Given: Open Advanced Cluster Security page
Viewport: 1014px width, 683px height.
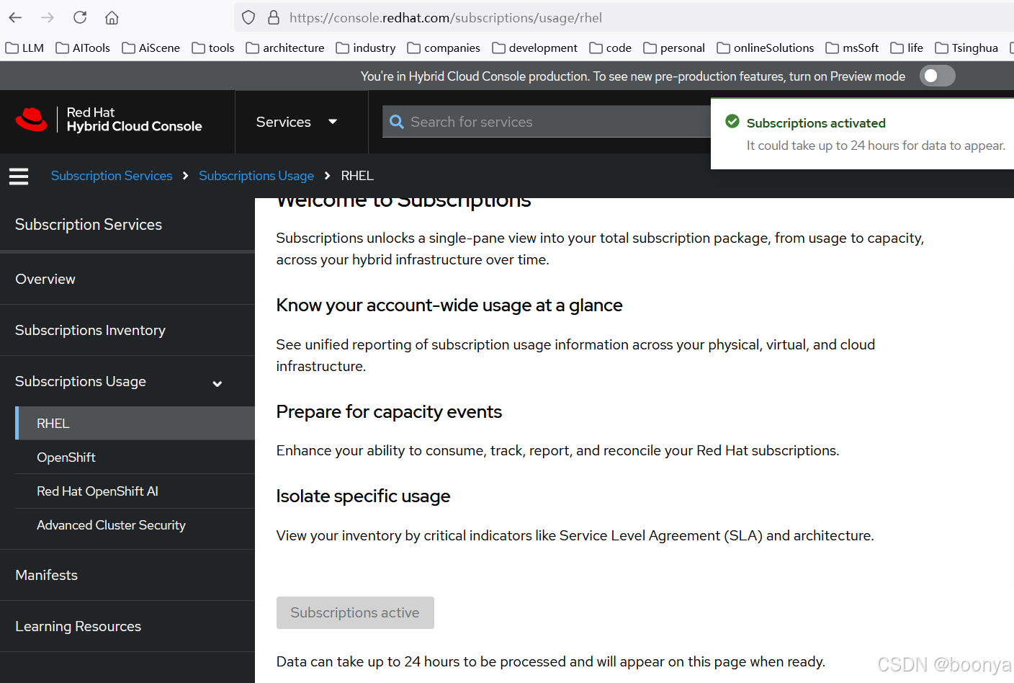Looking at the screenshot, I should pos(111,525).
